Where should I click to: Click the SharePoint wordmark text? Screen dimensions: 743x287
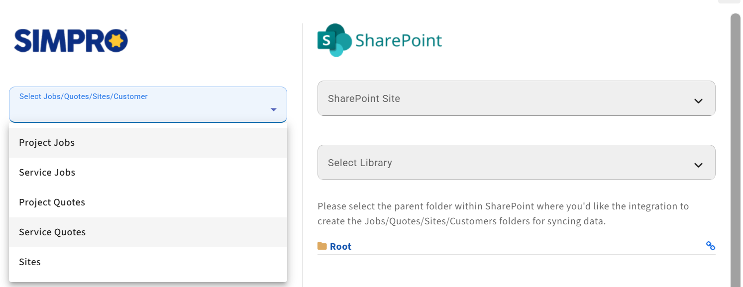click(399, 40)
